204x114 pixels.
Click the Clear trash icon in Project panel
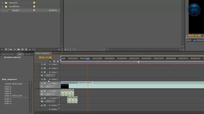[x=26, y=49]
